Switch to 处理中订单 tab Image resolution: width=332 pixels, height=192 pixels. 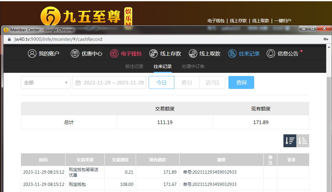pos(193,66)
